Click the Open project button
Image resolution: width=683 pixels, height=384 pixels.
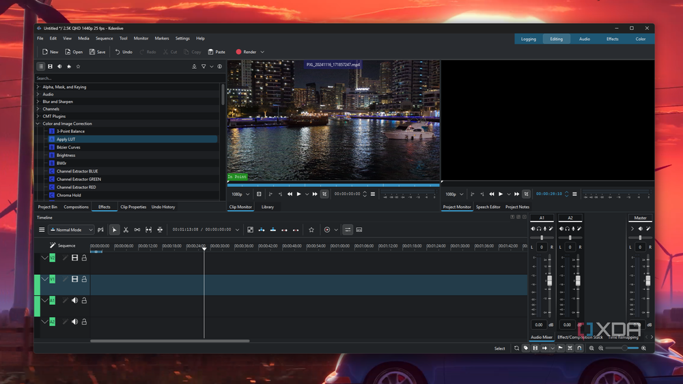74,52
